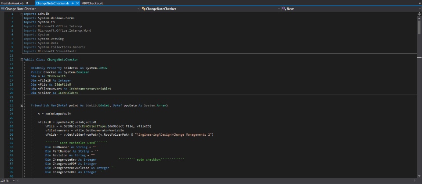Close the ChangeNoteChecker.vb tab
Image resolution: width=422 pixels, height=184 pixels.
[77, 3]
